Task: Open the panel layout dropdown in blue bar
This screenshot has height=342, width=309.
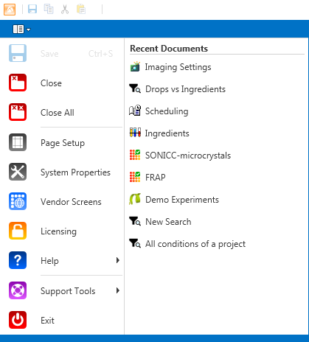Action: pyautogui.click(x=21, y=29)
